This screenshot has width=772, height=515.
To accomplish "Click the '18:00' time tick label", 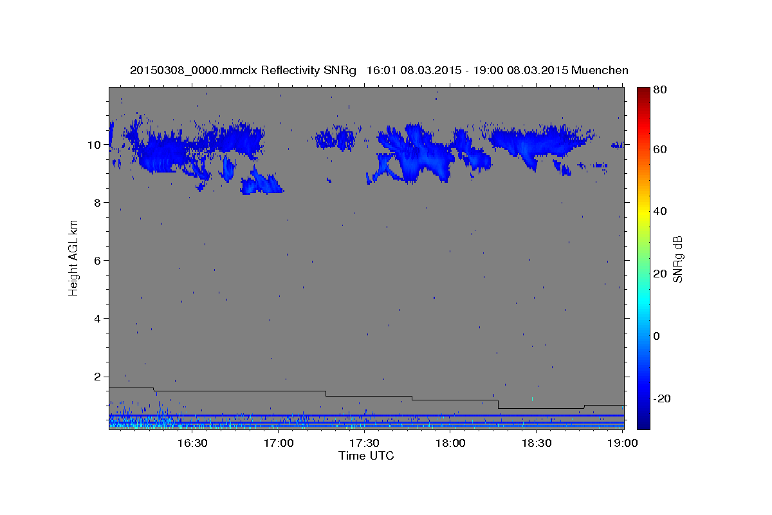I will (x=450, y=443).
